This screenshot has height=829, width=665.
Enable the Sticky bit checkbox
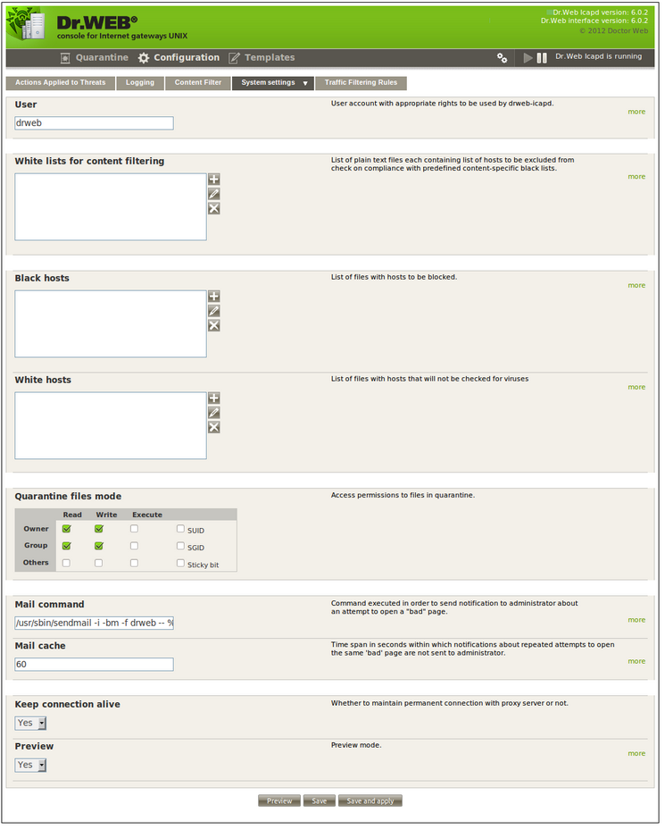180,564
